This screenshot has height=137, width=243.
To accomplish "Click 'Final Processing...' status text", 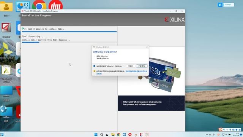I will click(32, 37).
